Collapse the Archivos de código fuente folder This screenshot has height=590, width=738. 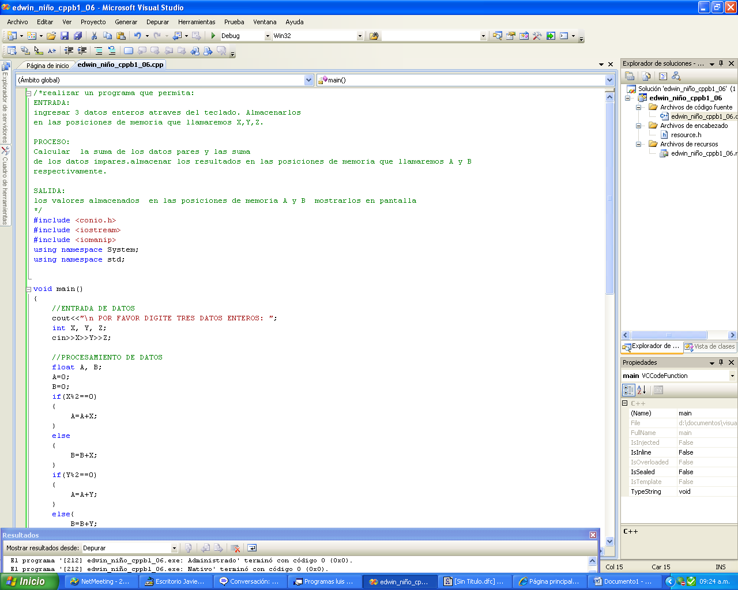[x=639, y=107]
